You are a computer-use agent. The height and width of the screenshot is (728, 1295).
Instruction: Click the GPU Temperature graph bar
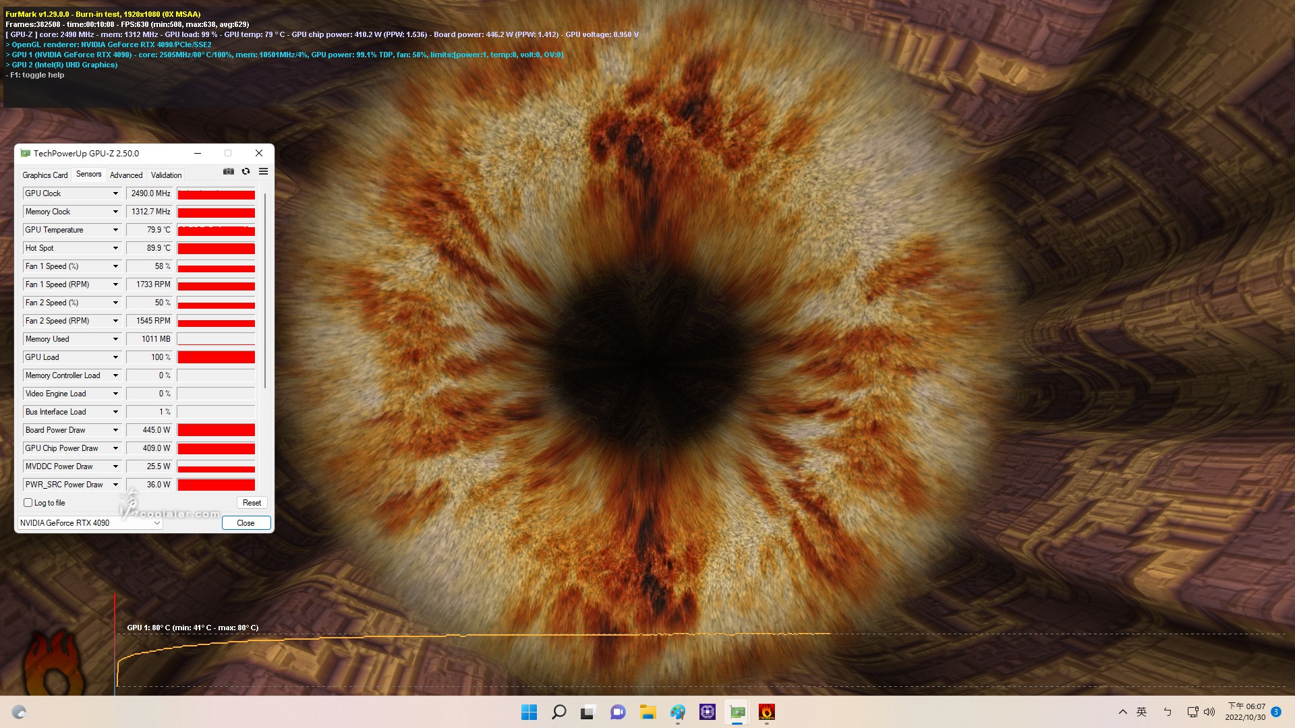216,230
